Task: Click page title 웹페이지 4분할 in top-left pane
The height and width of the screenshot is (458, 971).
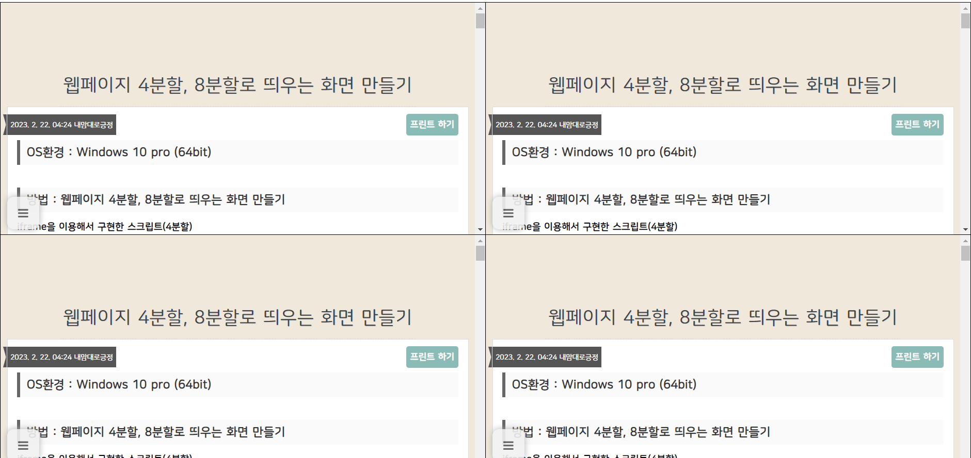Action: [237, 85]
